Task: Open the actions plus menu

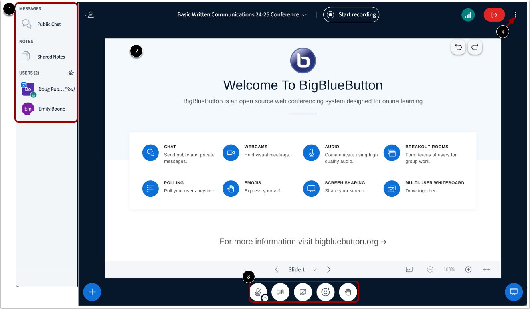Action: click(92, 292)
